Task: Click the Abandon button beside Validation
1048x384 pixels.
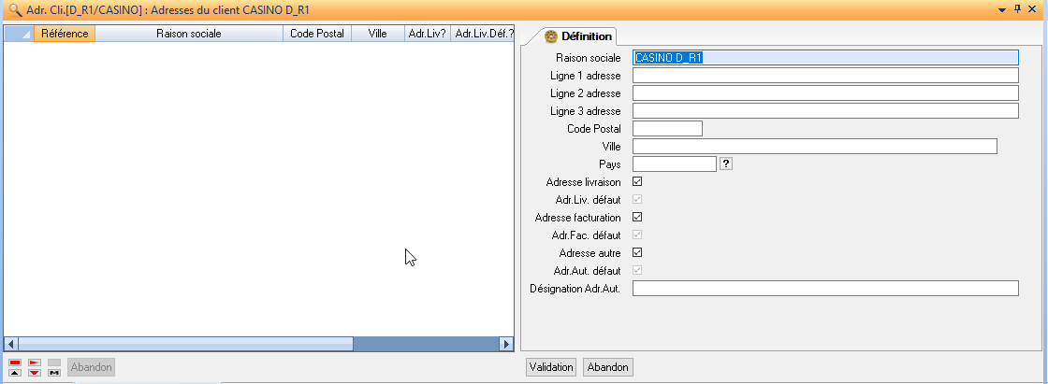Action: point(607,367)
